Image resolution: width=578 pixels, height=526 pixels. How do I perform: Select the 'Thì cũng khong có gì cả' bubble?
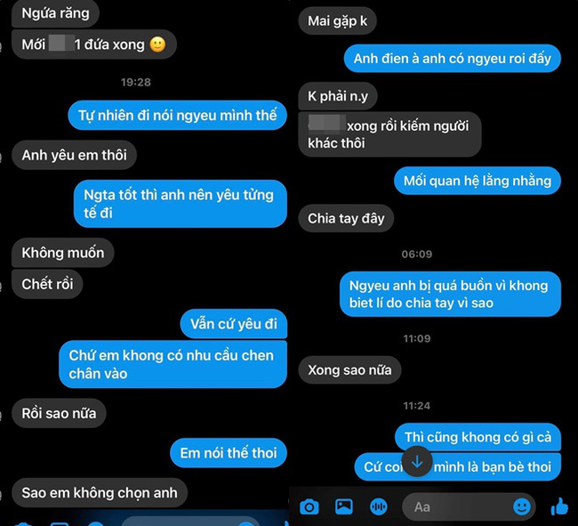(478, 437)
